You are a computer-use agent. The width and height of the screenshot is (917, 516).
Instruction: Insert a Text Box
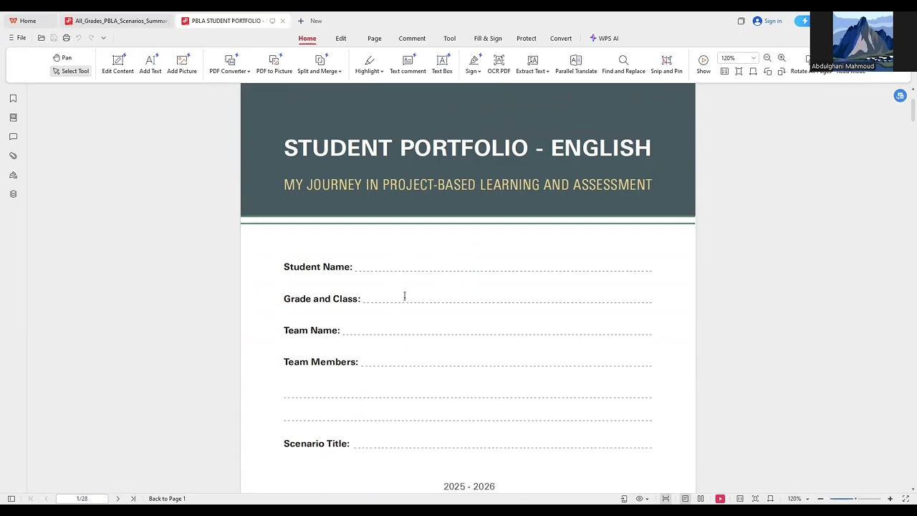(442, 64)
